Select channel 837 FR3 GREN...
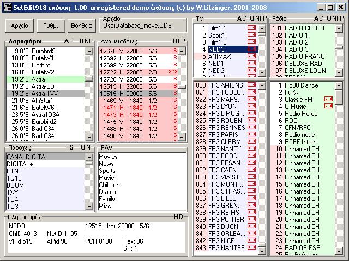Viewport: 349px width, 261px height. point(226,206)
